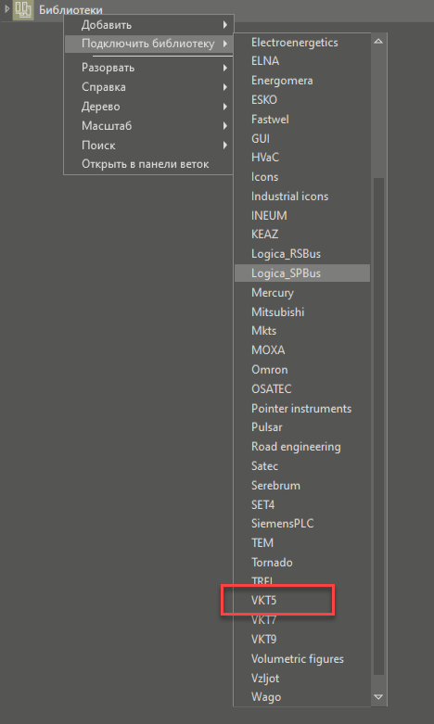The width and height of the screenshot is (434, 724).
Task: Connect the OSATEC library
Action: [x=302, y=389]
